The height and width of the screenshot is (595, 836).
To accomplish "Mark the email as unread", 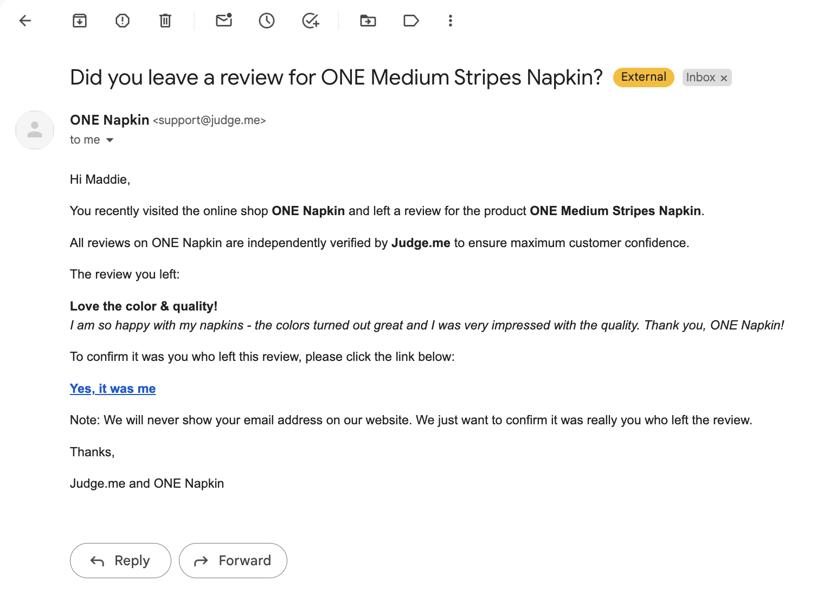I will (x=224, y=21).
